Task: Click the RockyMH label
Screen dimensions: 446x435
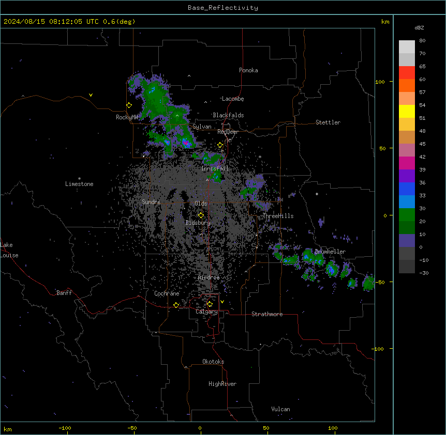Action: 127,117
